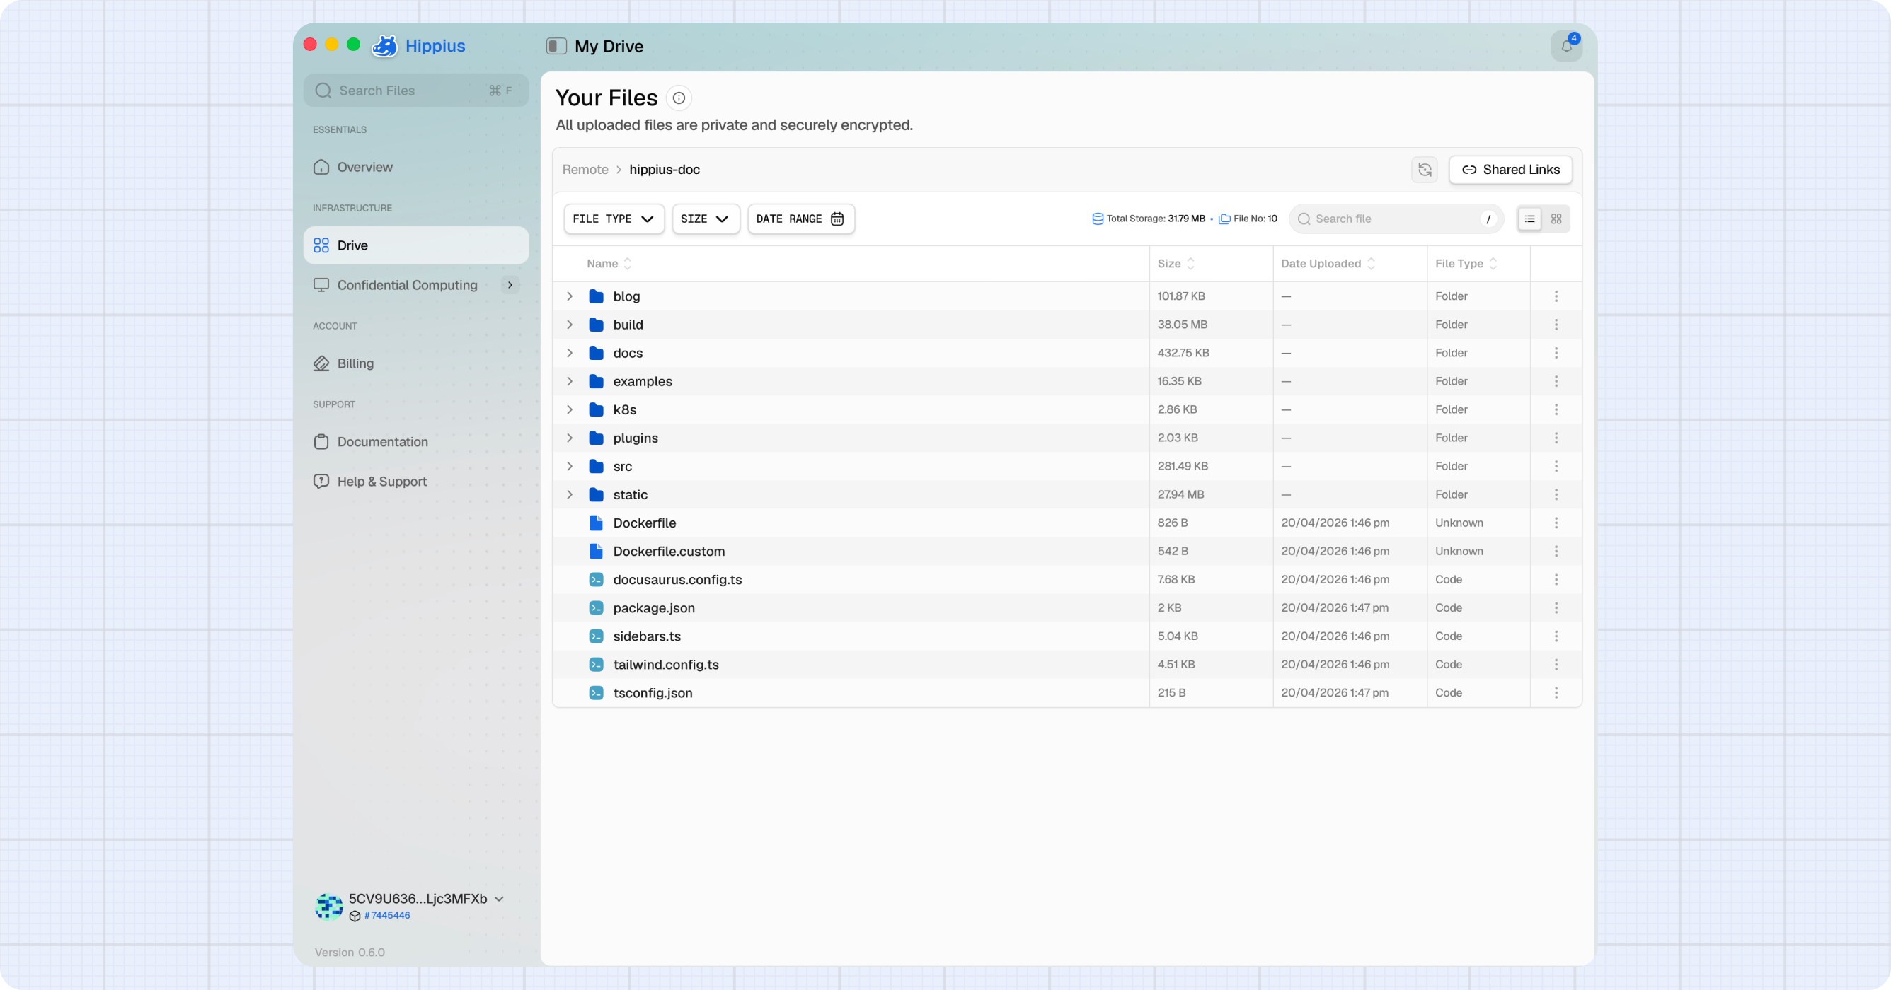This screenshot has height=990, width=1891.
Task: Open the more options menu for plugins
Action: pos(1556,438)
